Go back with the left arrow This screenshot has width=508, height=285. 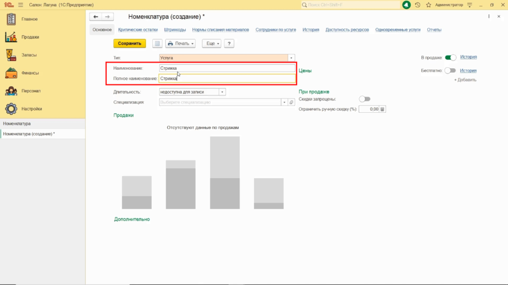tap(96, 17)
